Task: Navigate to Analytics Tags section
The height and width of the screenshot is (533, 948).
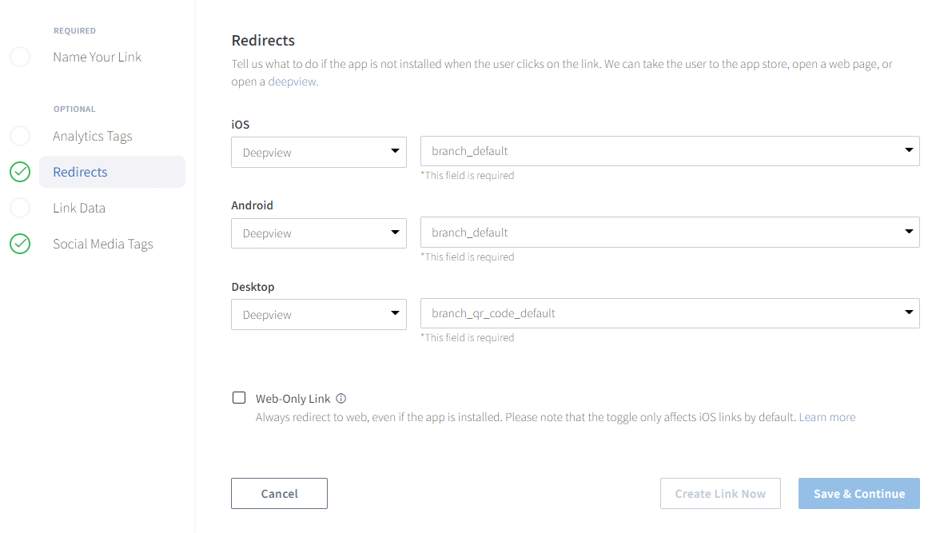Action: tap(93, 135)
